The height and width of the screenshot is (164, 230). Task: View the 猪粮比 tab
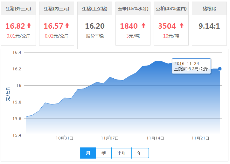(x=209, y=9)
